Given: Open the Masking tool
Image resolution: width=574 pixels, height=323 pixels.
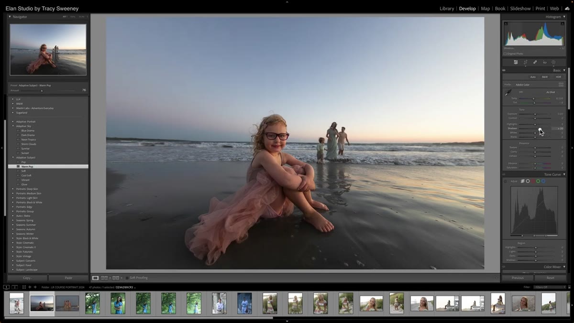Looking at the screenshot, I should (x=553, y=62).
